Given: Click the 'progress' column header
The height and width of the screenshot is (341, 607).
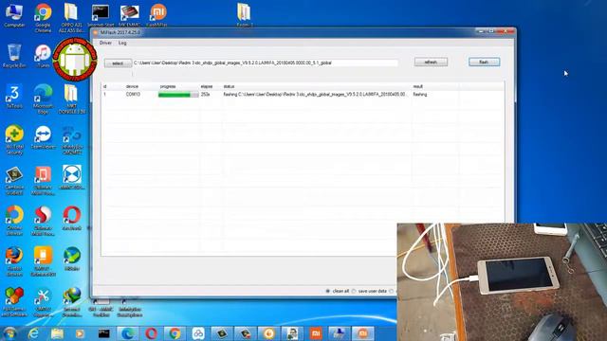Looking at the screenshot, I should [168, 86].
